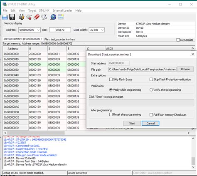
Task: Click the Program verify toolbar icon
Action: click(x=44, y=17)
